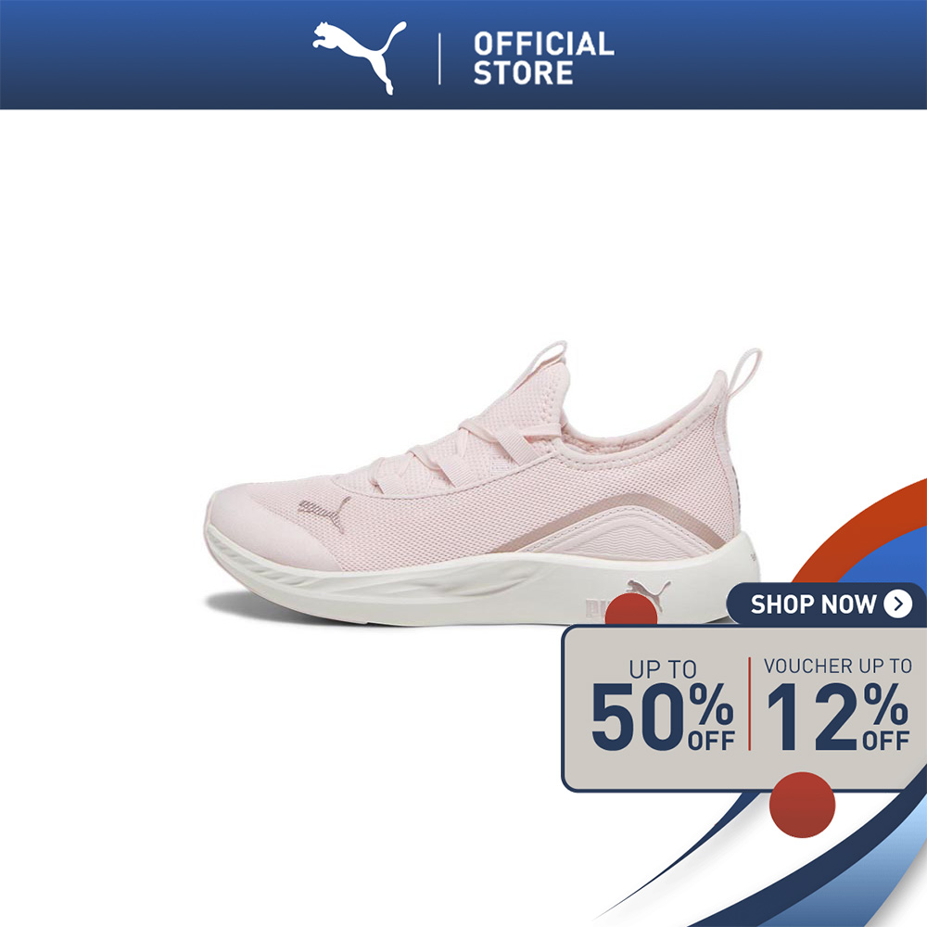Click the SHOP NOW button
Viewport: 927px width, 927px height.
(x=826, y=604)
